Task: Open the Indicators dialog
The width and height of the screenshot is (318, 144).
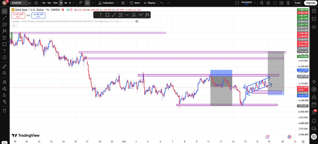Action: tap(106, 3)
